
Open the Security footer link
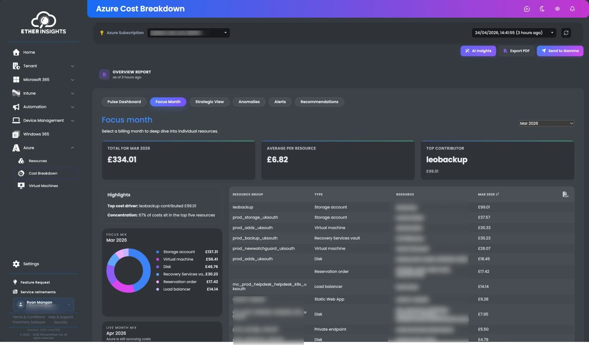(x=61, y=322)
